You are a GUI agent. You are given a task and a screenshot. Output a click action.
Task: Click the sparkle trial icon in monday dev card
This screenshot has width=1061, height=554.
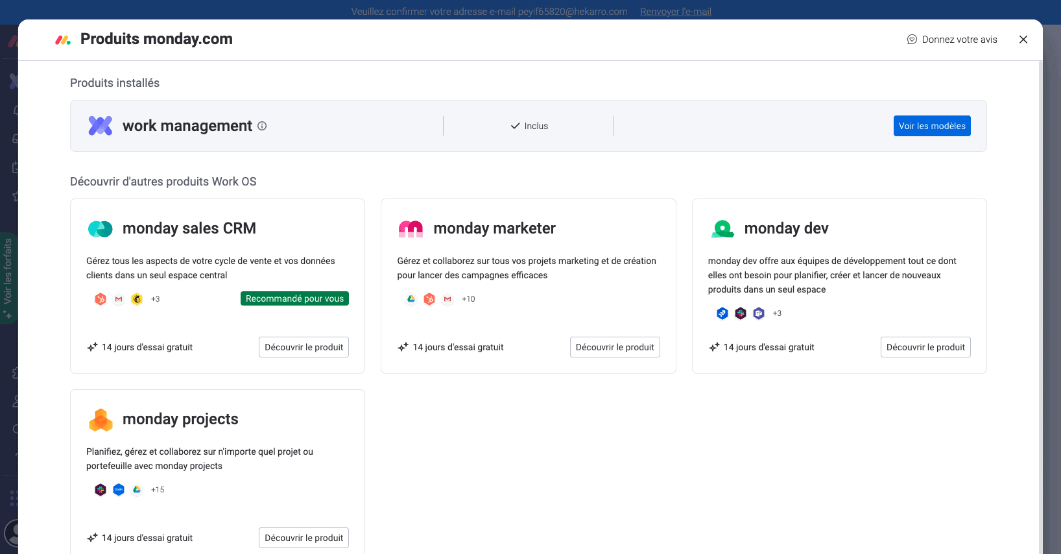pyautogui.click(x=714, y=347)
